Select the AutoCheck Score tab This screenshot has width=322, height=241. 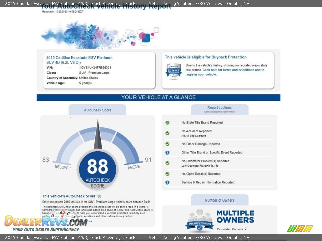click(98, 110)
